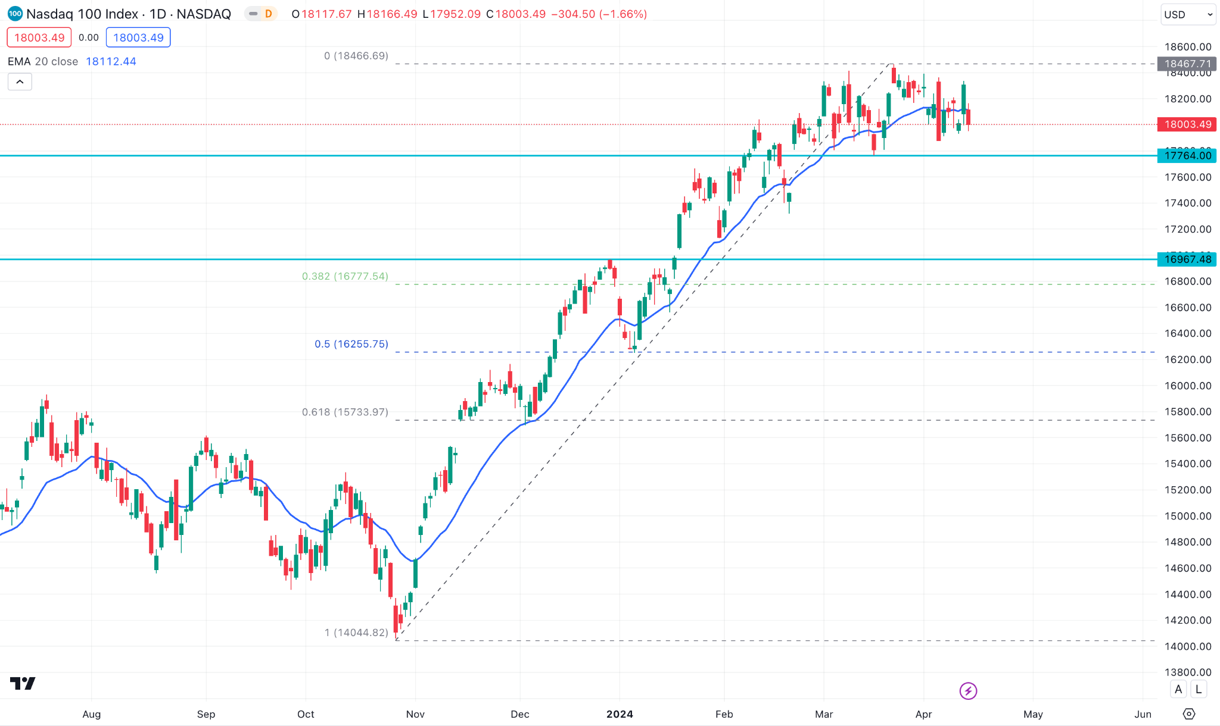Click the 2024 label on time axis

pos(620,714)
